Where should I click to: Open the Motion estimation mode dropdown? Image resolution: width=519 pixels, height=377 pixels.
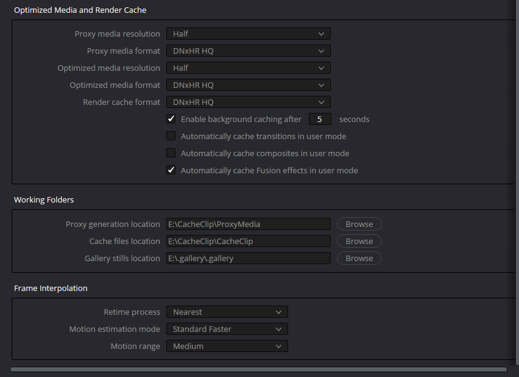coord(227,329)
